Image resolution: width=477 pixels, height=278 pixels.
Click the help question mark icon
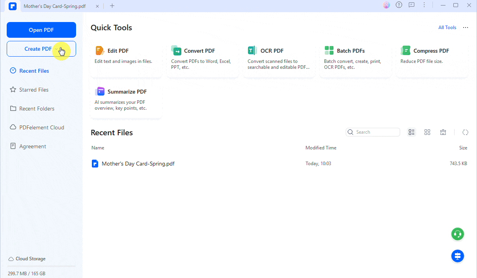399,5
